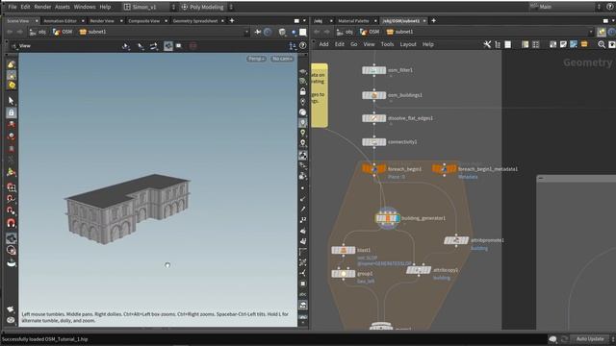The width and height of the screenshot is (616, 346).
Task: Switch to the Material Palette tab
Action: 353,21
